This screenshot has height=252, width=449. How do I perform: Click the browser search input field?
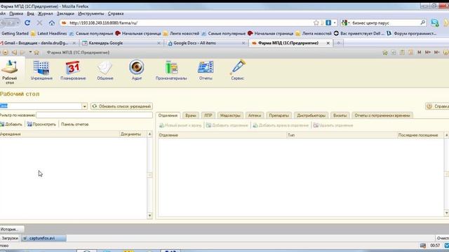pyautogui.click(x=385, y=22)
